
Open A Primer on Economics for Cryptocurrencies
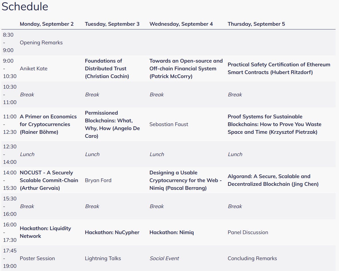coord(48,124)
